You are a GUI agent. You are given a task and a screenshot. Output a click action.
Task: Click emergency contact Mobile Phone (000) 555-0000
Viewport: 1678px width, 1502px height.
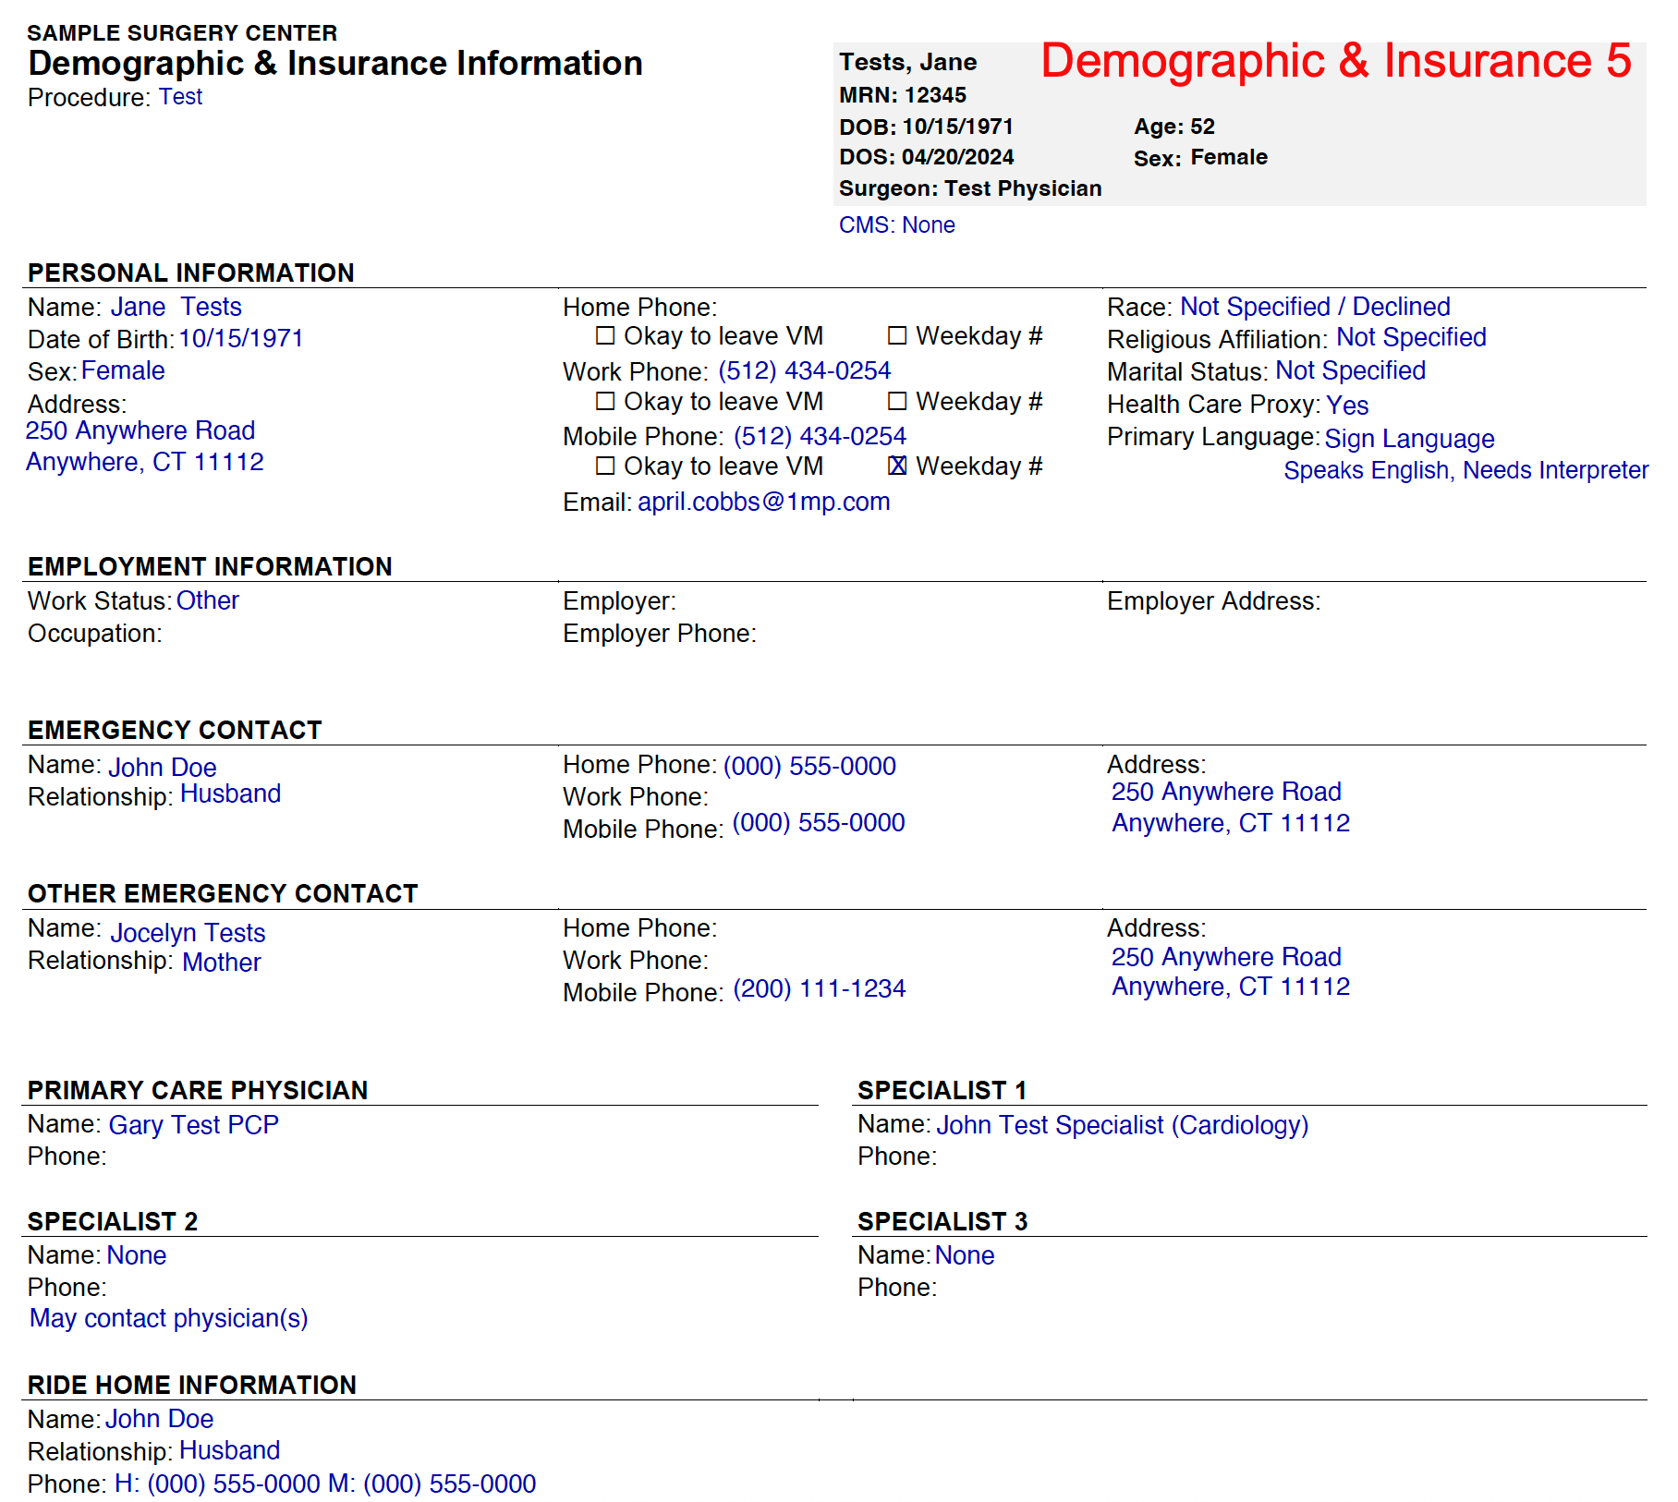(820, 822)
